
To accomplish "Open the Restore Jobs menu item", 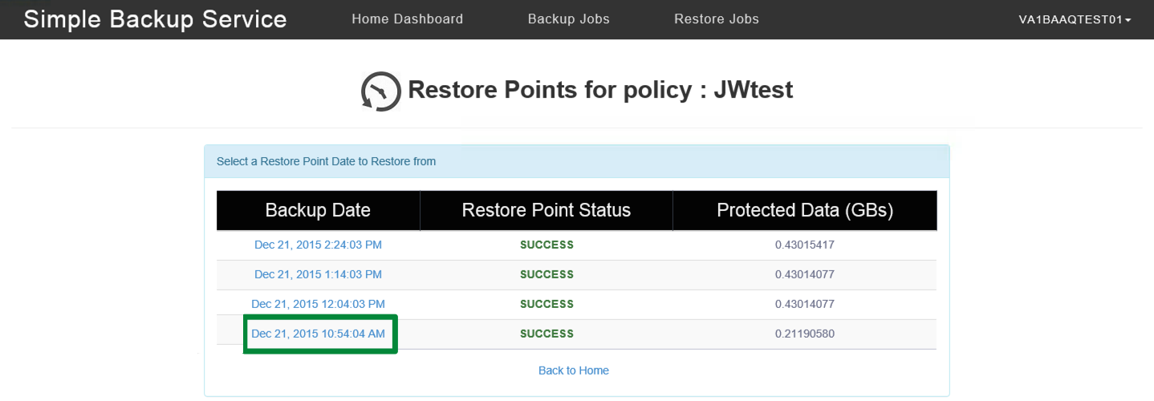I will [x=716, y=19].
